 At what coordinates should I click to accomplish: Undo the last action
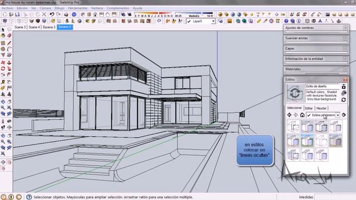pyautogui.click(x=52, y=14)
